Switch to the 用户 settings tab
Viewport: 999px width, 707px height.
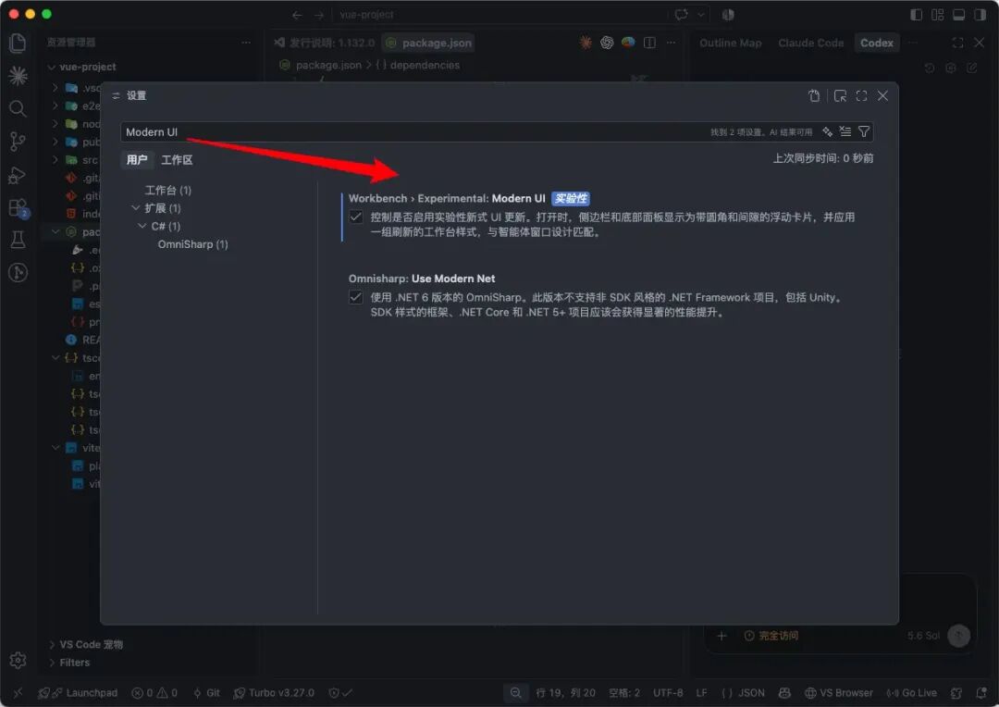(136, 160)
